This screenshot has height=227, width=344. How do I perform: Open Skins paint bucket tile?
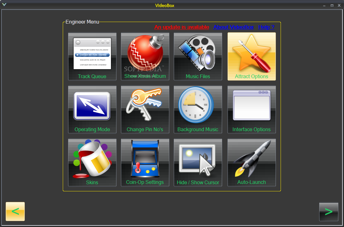92,162
